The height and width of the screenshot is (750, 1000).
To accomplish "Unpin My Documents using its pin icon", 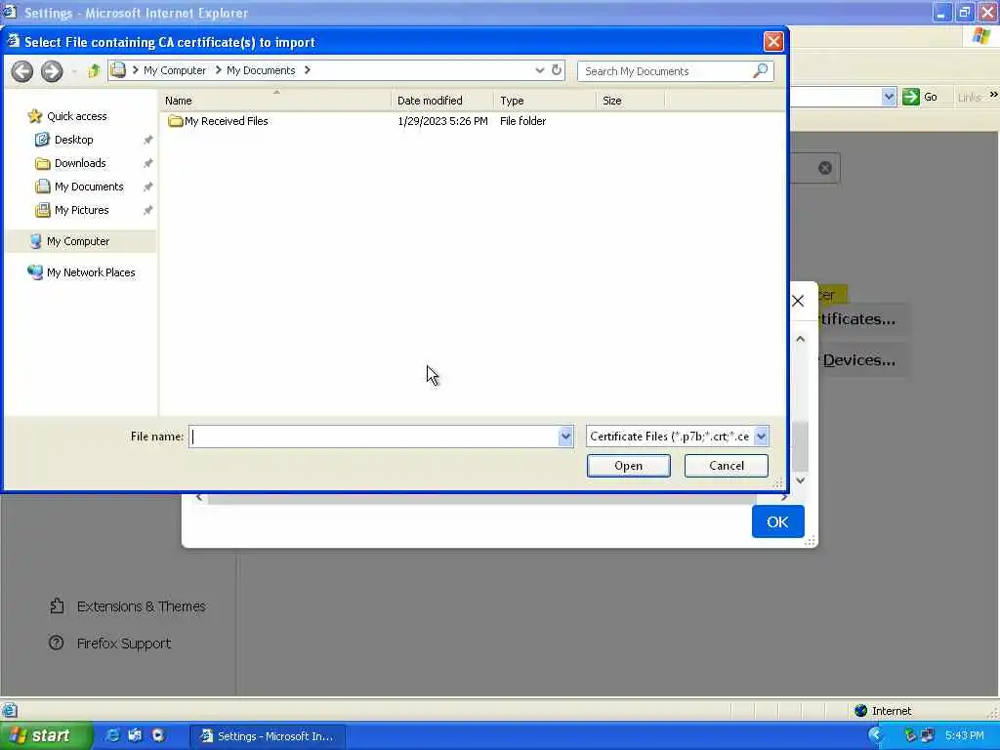I will pyautogui.click(x=148, y=187).
